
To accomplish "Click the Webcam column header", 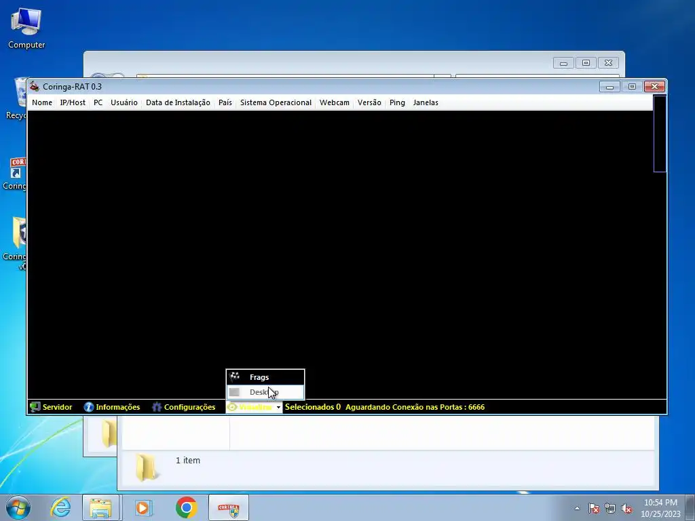I will click(x=334, y=102).
